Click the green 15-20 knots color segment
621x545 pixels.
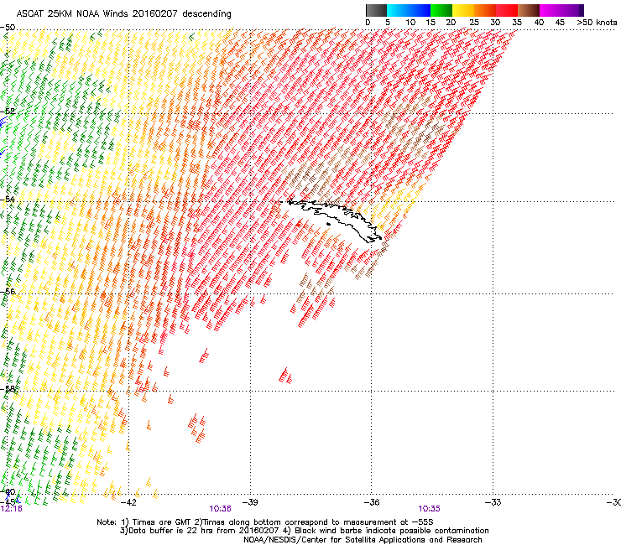click(x=441, y=10)
